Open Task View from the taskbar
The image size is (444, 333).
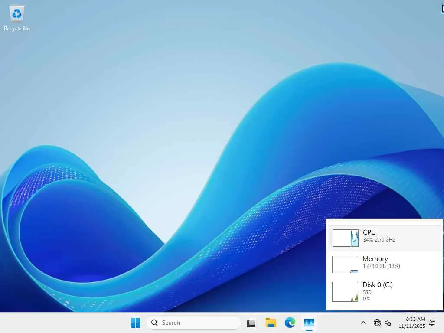(x=251, y=323)
